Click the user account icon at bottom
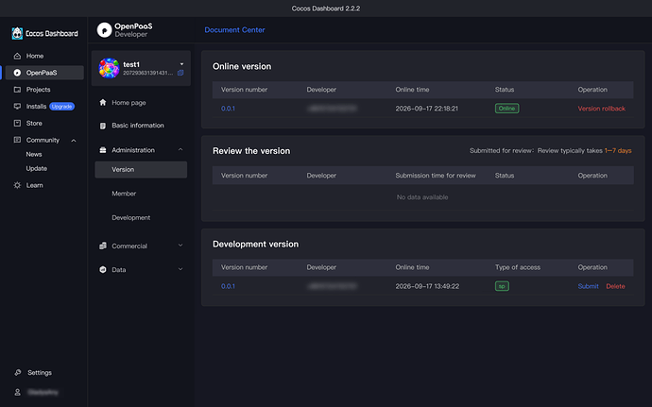 pos(17,392)
